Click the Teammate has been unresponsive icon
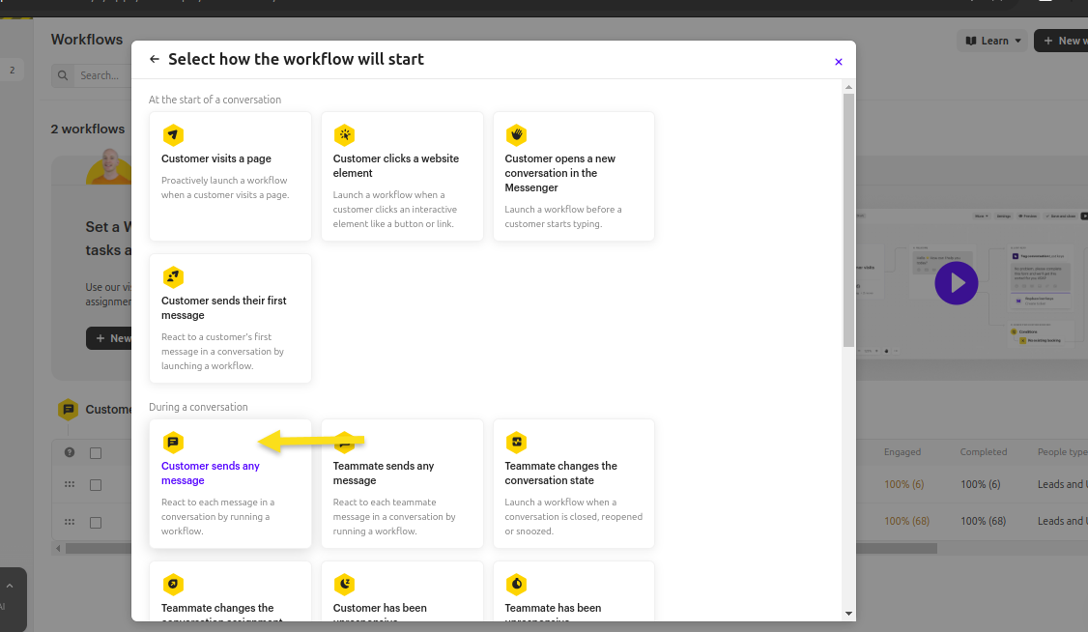Screen dimensions: 1088x632 [x=516, y=584]
